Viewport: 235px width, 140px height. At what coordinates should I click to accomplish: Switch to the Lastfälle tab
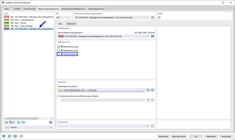tap(17, 9)
